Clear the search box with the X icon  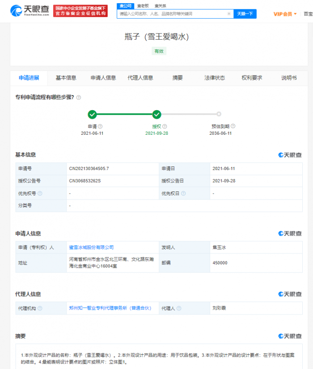coord(228,14)
